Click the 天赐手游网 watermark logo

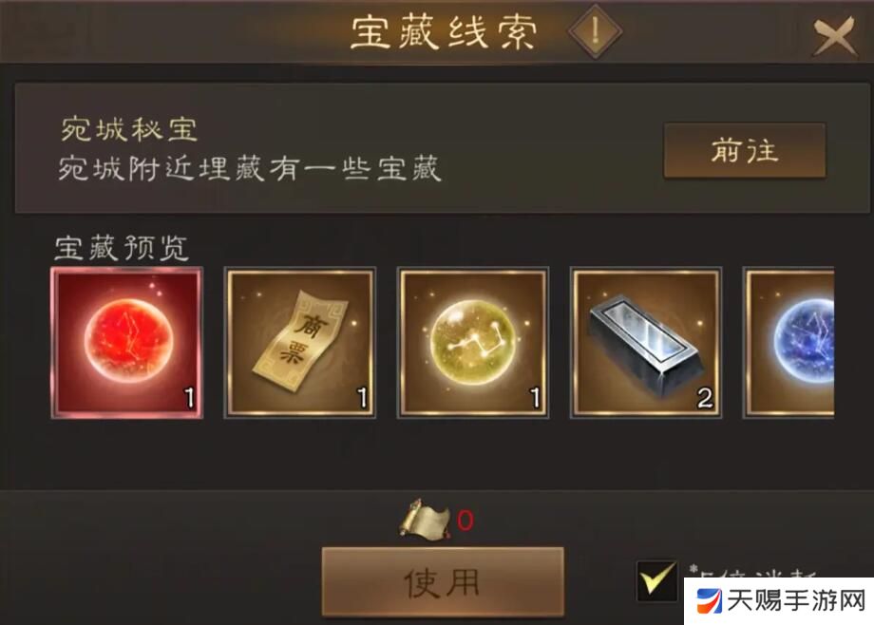point(779,601)
